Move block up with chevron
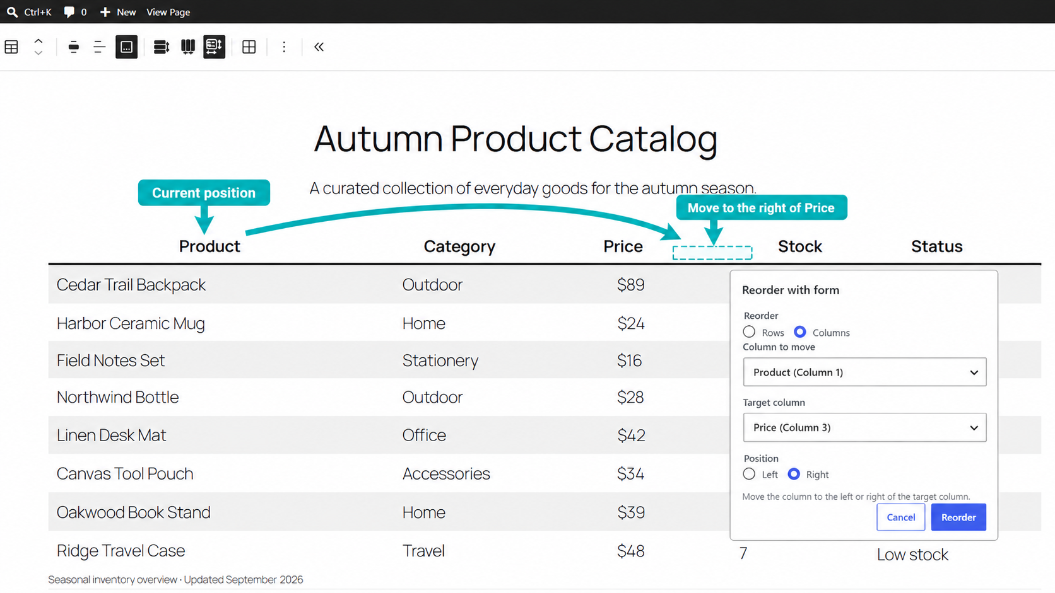The image size is (1055, 593). [38, 41]
